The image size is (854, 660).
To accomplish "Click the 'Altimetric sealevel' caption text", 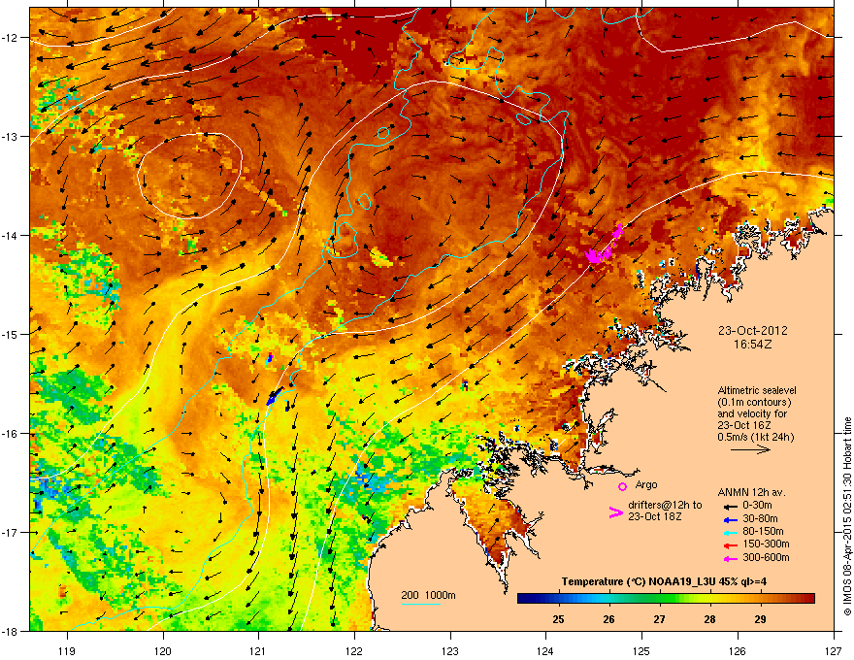I will point(757,390).
